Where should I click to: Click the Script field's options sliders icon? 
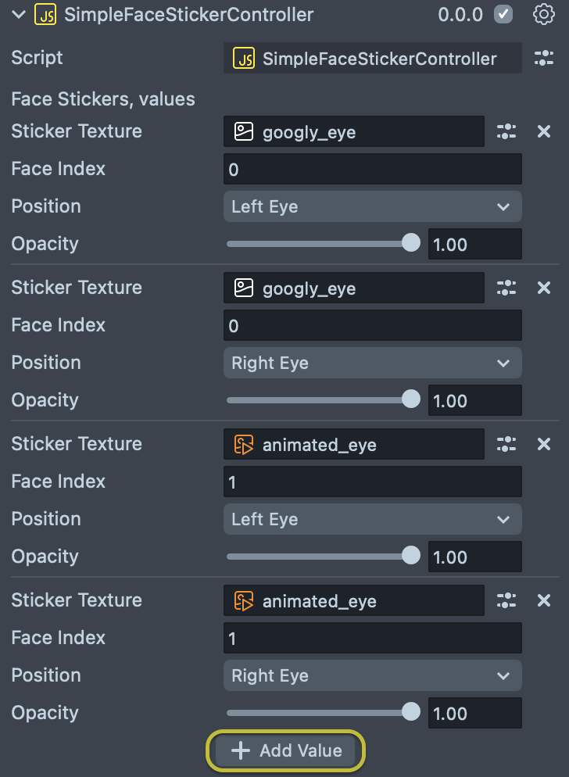543,58
